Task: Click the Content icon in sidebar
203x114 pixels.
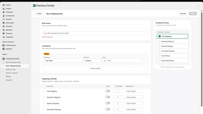Action: tap(4, 26)
